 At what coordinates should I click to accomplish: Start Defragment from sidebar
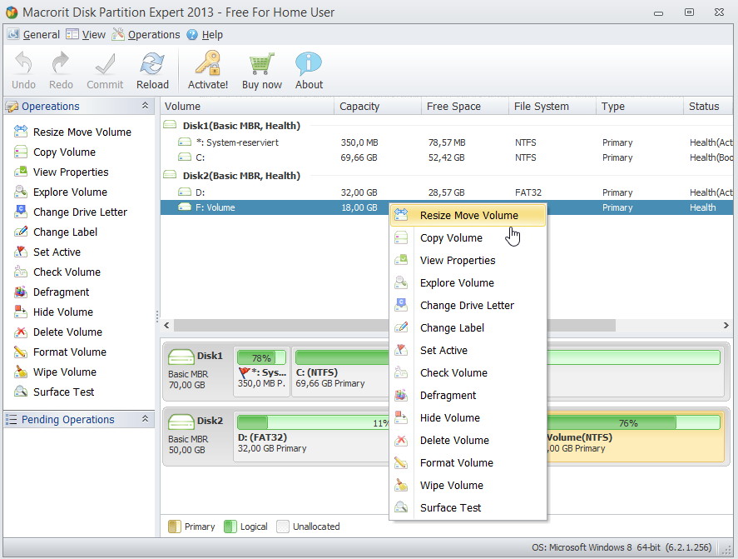click(x=52, y=292)
